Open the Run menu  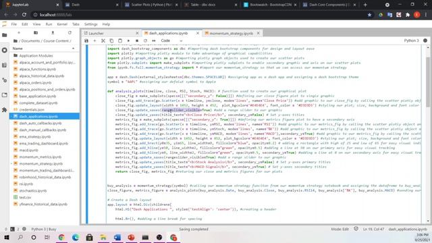pos(49,24)
